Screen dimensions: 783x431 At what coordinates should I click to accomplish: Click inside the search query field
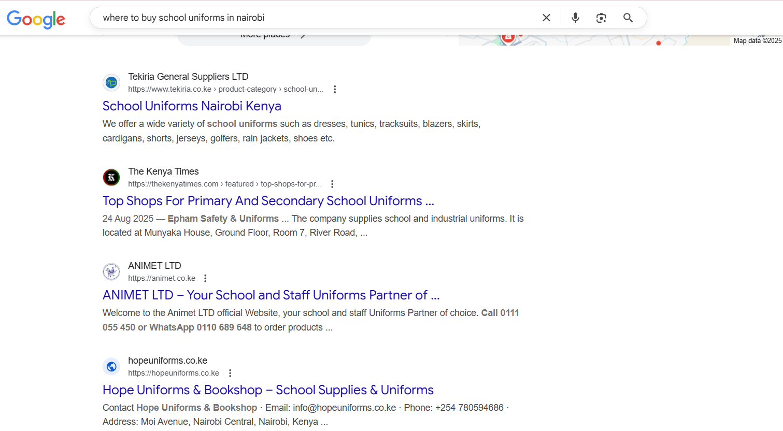(x=311, y=18)
